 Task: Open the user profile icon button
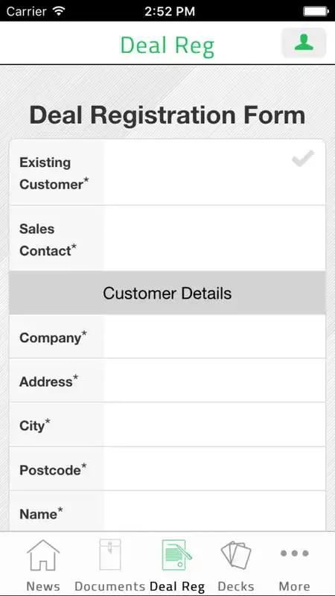click(304, 42)
